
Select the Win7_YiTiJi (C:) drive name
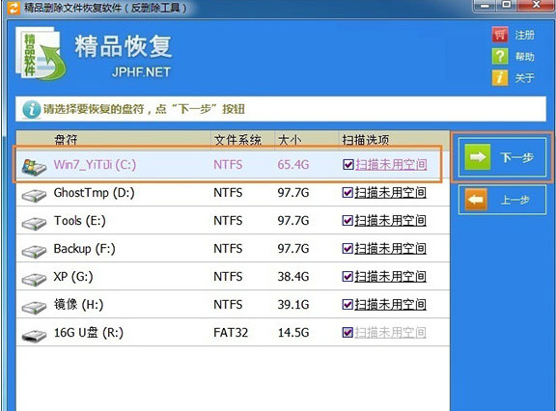pos(95,165)
